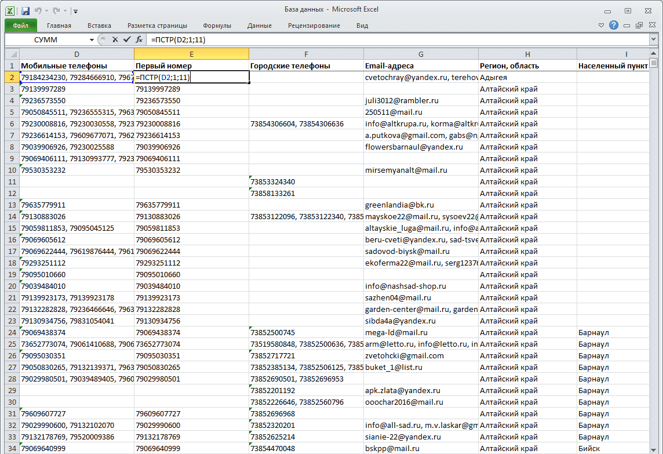Click the cell with juli3012@rambler.ru
The width and height of the screenshot is (663, 454).
(x=421, y=101)
